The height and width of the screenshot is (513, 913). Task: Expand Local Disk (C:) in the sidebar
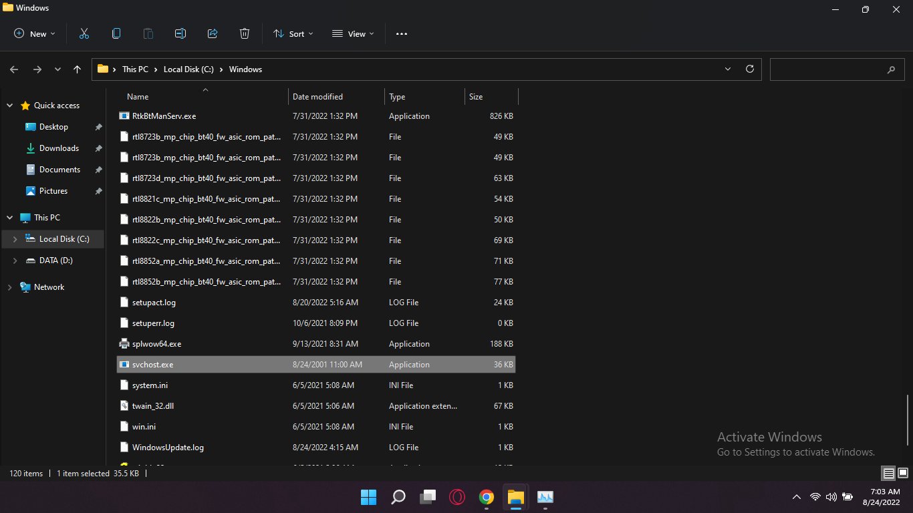tap(15, 239)
